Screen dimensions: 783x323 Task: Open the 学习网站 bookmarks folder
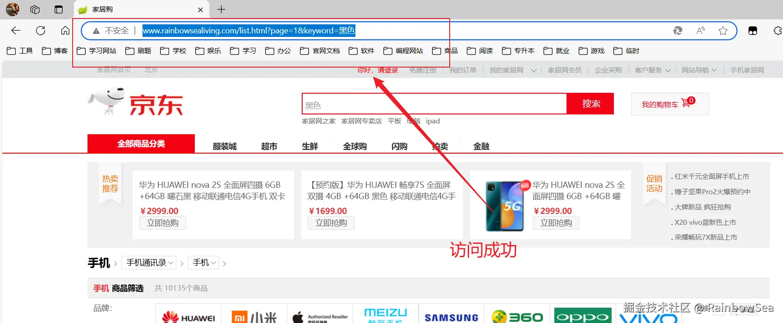(97, 51)
